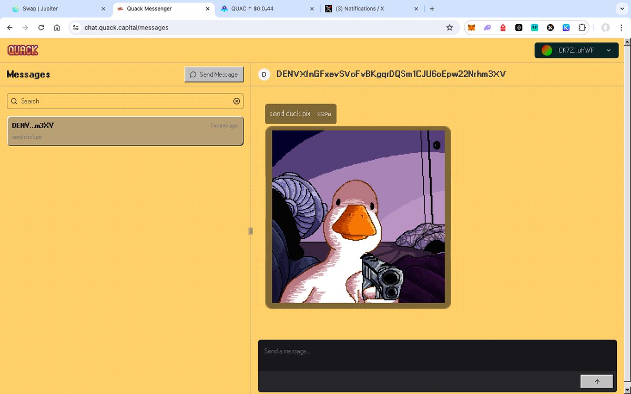The height and width of the screenshot is (394, 631).
Task: Go forward in browser history
Action: 25,27
